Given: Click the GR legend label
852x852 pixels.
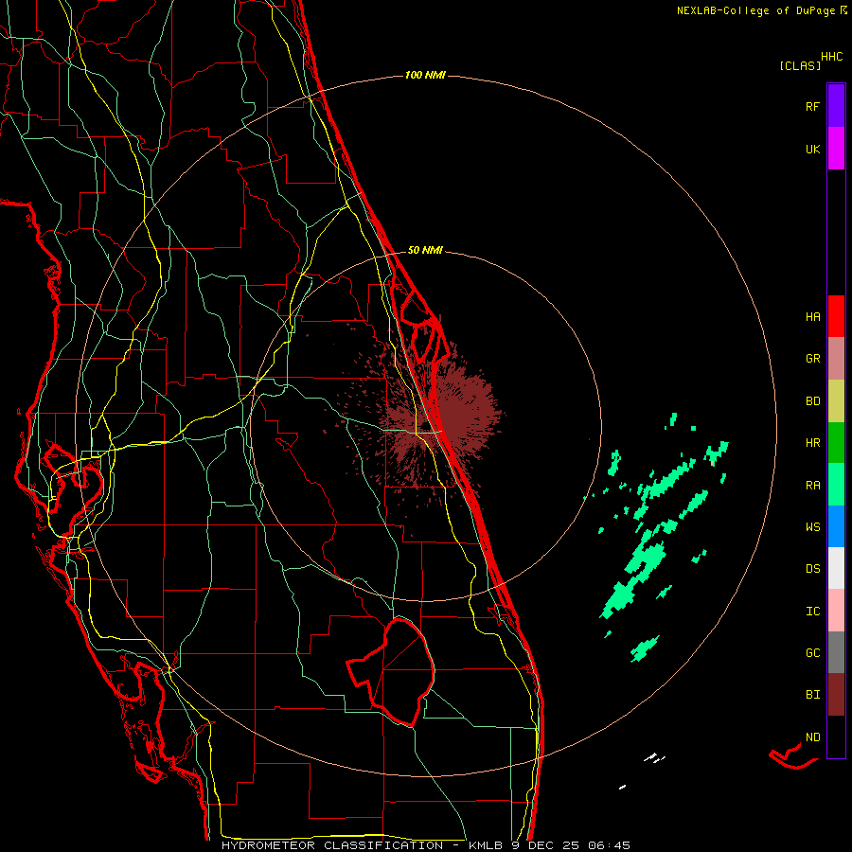Looking at the screenshot, I should tap(812, 359).
